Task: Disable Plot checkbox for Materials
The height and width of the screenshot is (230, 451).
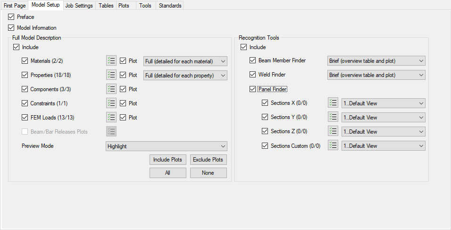Action: click(x=123, y=61)
